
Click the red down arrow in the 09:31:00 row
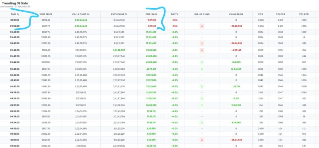(x=202, y=140)
